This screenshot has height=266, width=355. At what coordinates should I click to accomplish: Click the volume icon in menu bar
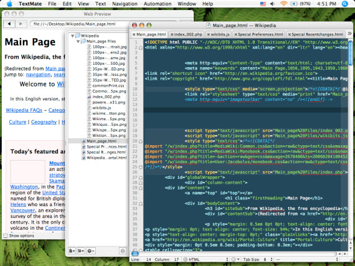[x=272, y=4]
